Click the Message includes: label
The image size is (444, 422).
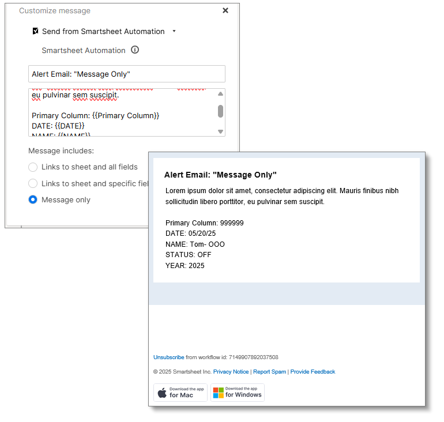coord(61,151)
